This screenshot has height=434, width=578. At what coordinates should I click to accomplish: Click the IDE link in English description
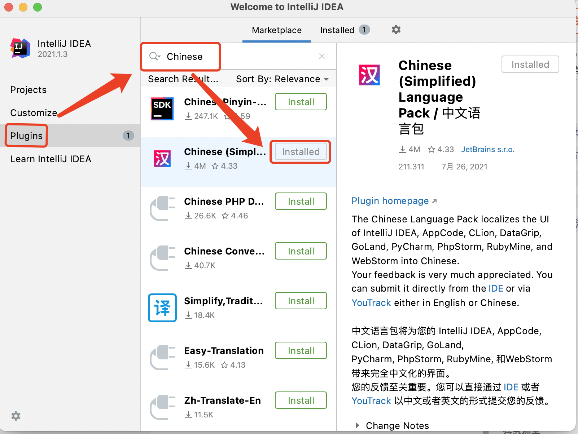[496, 288]
